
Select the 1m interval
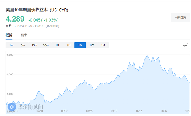tap(11, 45)
